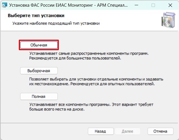Minimize the installer window
The image size is (179, 140).
point(136,5)
